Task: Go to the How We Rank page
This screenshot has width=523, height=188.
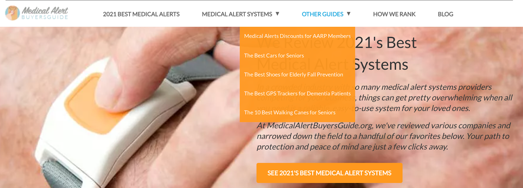Action: click(394, 14)
